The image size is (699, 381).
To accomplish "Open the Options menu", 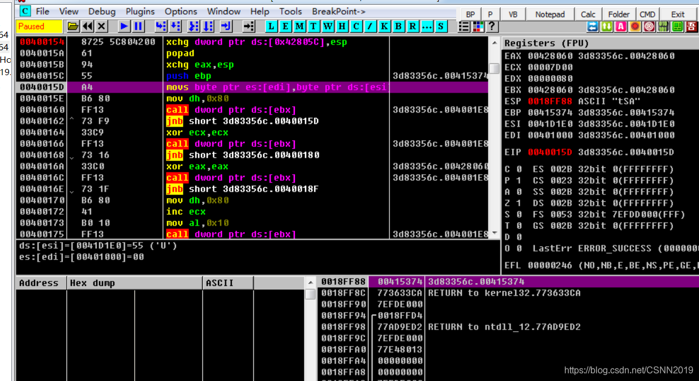I will [182, 11].
